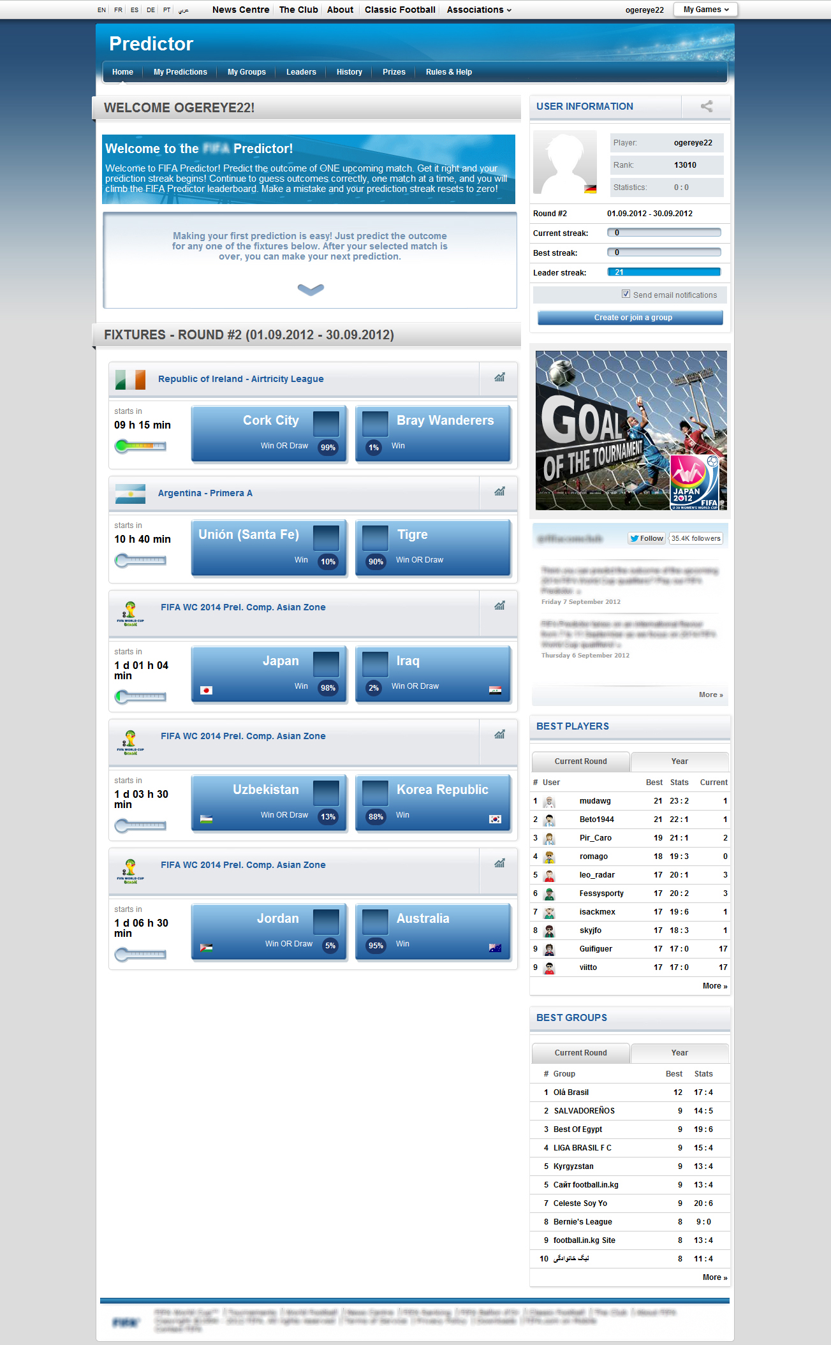Click the Australia flag icon
Viewport: 831px width, 1345px height.
495,948
